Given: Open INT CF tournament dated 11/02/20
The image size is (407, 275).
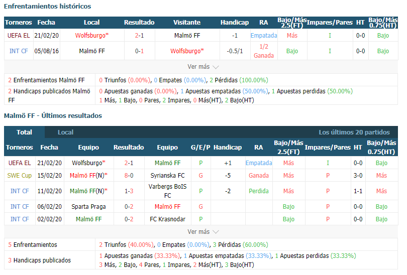Looking at the screenshot, I should coord(20,191).
